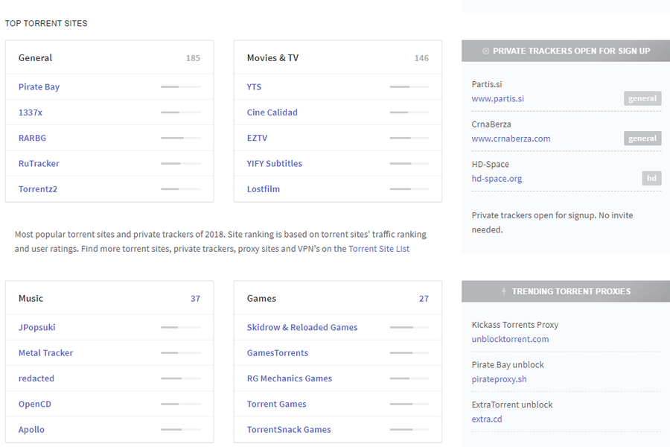Click the general tag beside CrnaBerza
Image resolution: width=670 pixels, height=447 pixels.
tap(642, 138)
